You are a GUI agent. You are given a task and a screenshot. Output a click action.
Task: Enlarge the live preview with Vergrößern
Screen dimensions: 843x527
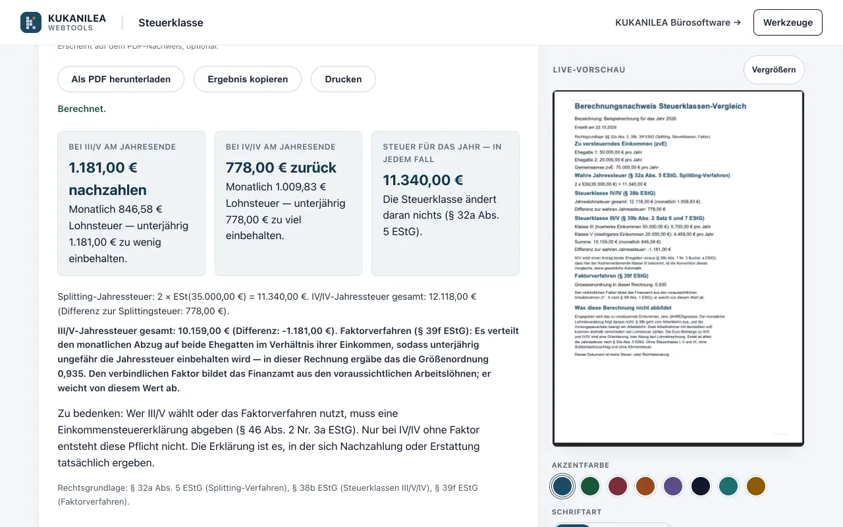(774, 70)
